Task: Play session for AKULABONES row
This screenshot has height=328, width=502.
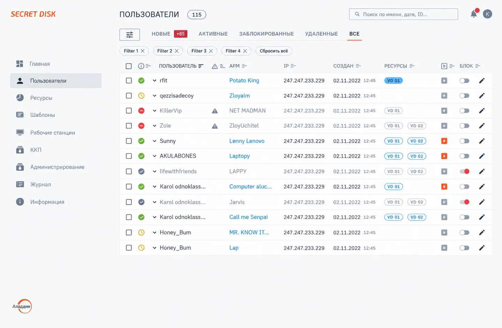Action: point(444,156)
